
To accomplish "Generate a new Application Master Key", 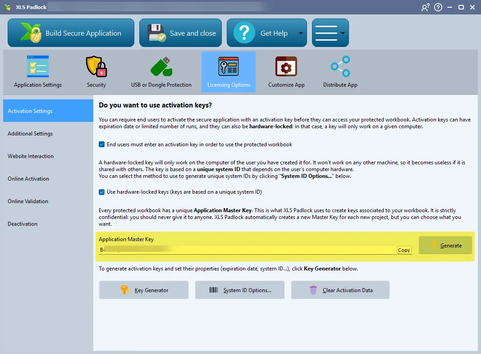I will pos(445,245).
